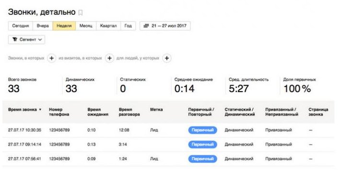The image size is (339, 175).
Task: Select the Вчера period tab
Action: point(43,26)
